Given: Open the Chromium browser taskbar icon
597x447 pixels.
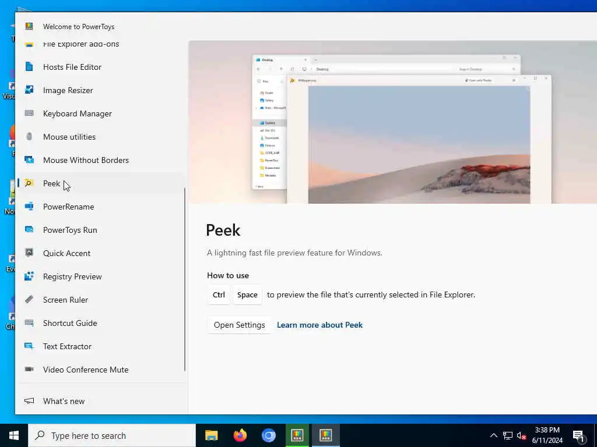Looking at the screenshot, I should (268, 435).
